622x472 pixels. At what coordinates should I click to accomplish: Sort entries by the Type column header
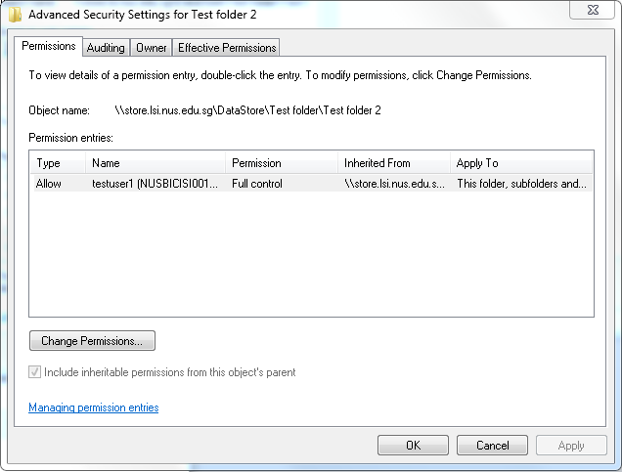tap(58, 163)
